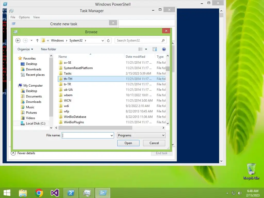264x198 pixels.
Task: Switch to Task Manager taskbar button
Action: 87,193
